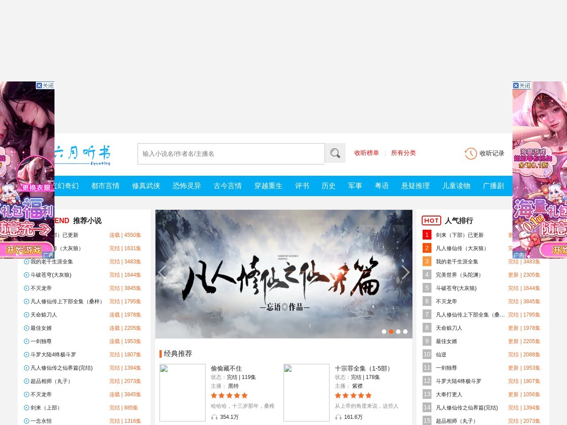Open 穿越重生 category tab
Screen dimensions: 567x425
pos(268,186)
